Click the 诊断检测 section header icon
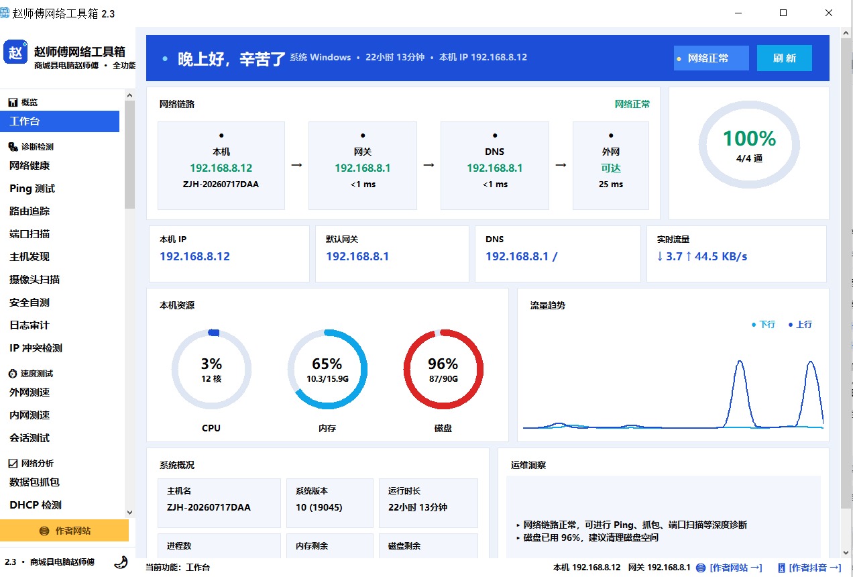Viewport: 853px width, 577px height. (x=12, y=146)
